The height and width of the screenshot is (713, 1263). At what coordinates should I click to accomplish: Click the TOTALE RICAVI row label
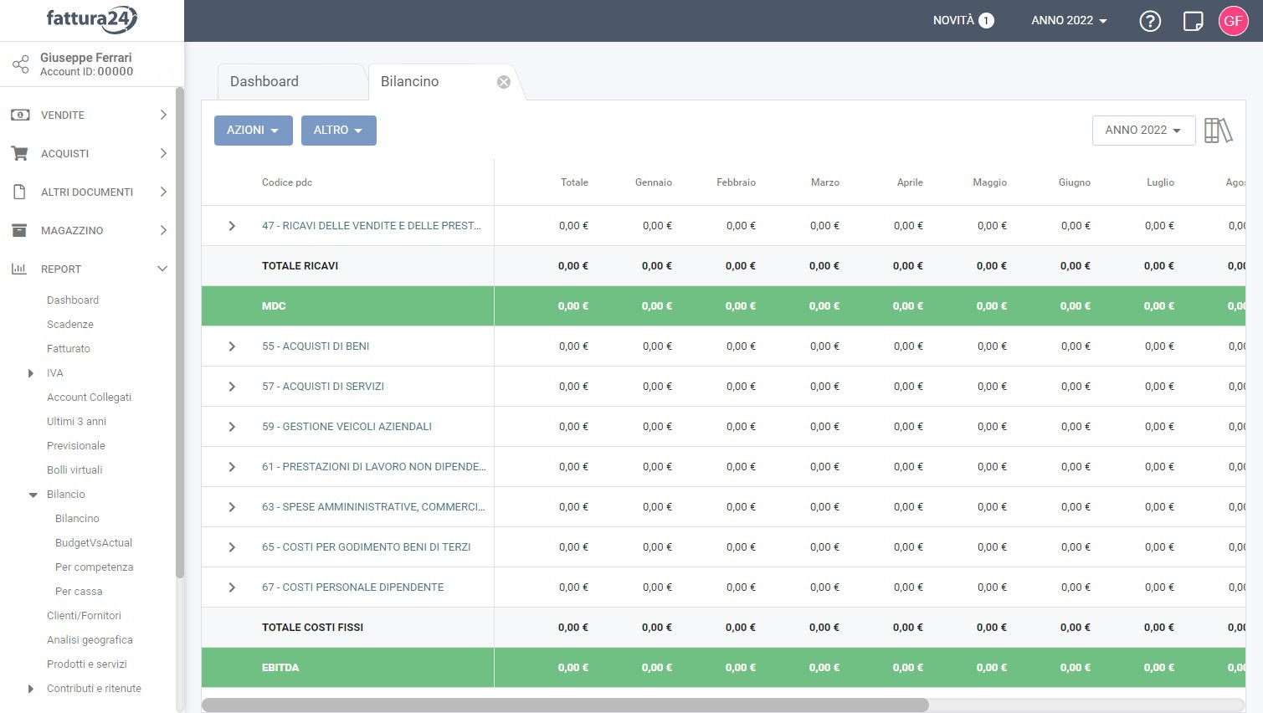[x=300, y=266]
